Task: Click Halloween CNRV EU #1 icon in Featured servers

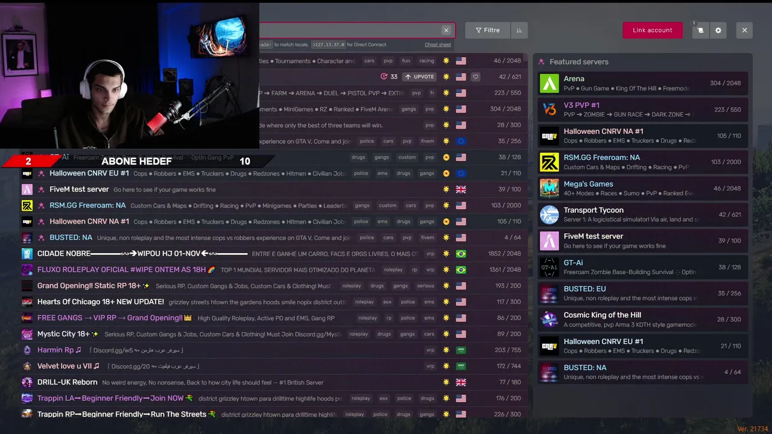Action: click(x=549, y=345)
